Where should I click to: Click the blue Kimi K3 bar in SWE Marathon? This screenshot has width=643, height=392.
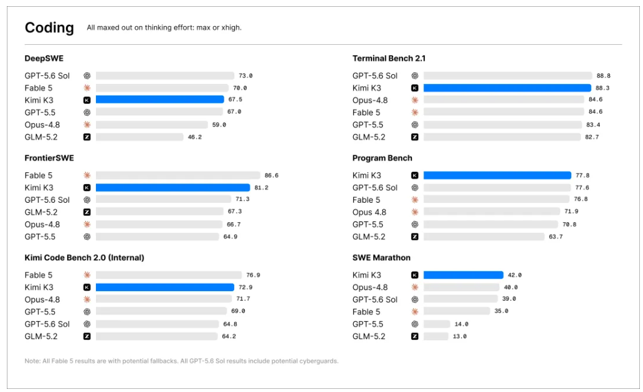(464, 275)
